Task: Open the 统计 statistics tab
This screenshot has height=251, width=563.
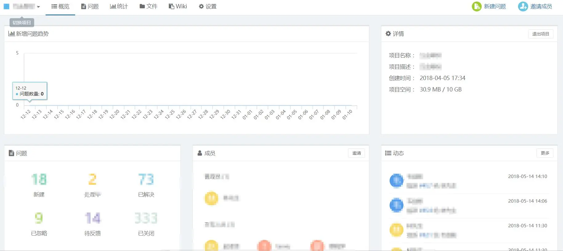Action: point(119,6)
